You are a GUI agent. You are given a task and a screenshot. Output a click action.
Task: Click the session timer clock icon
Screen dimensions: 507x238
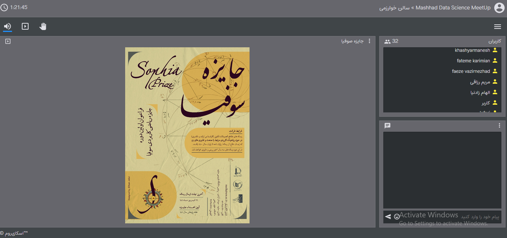[4, 8]
